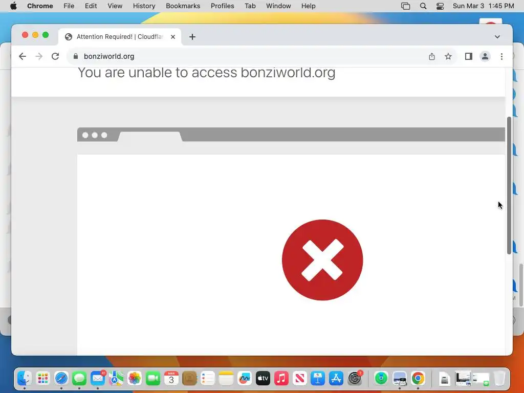The image size is (524, 393).
Task: Open Control Center in menu bar
Action: [440, 6]
